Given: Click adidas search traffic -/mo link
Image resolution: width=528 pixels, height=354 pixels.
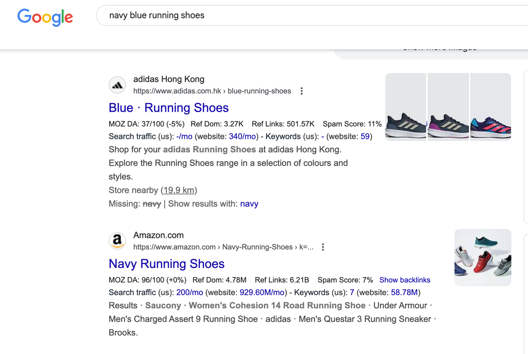Looking at the screenshot, I should pyautogui.click(x=184, y=136).
